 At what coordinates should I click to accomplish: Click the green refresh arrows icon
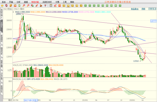click(19, 6)
